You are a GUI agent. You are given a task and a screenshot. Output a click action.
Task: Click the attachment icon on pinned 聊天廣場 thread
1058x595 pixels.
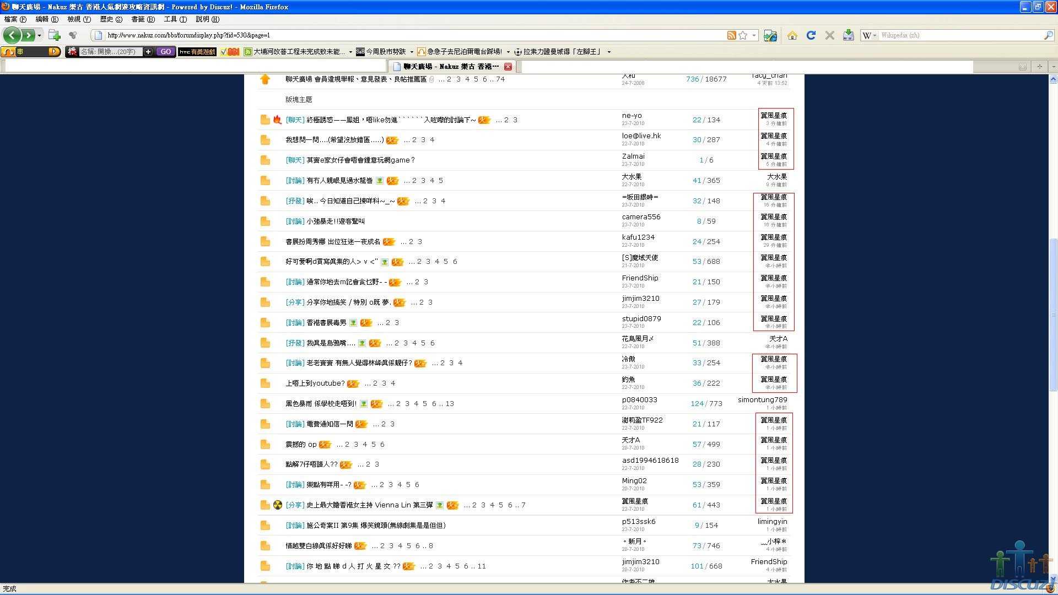[x=431, y=79]
